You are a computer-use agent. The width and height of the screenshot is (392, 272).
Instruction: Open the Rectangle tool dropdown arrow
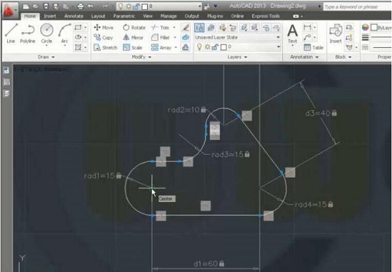85,27
